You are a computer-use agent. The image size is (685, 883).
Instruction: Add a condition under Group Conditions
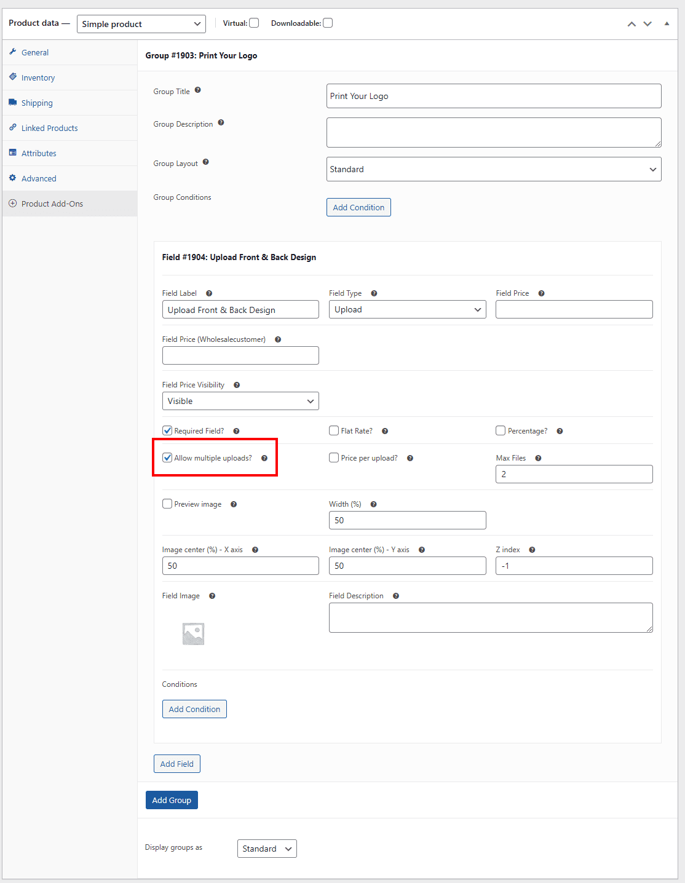358,207
